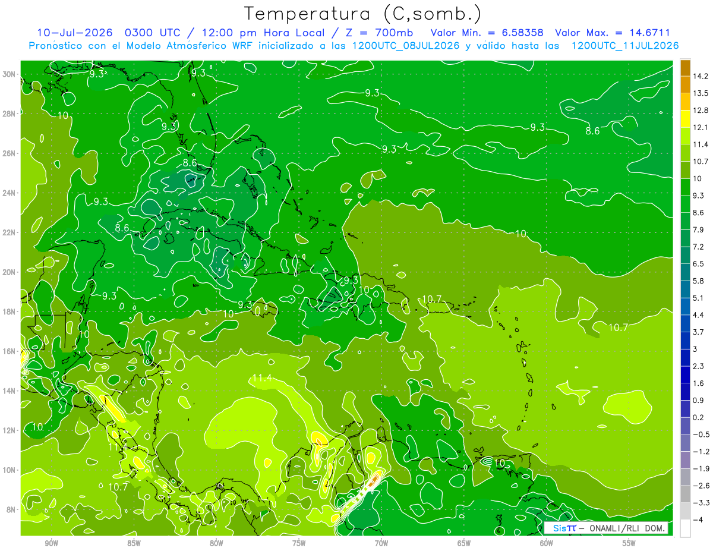Click the 60W longitude axis label

click(x=547, y=543)
